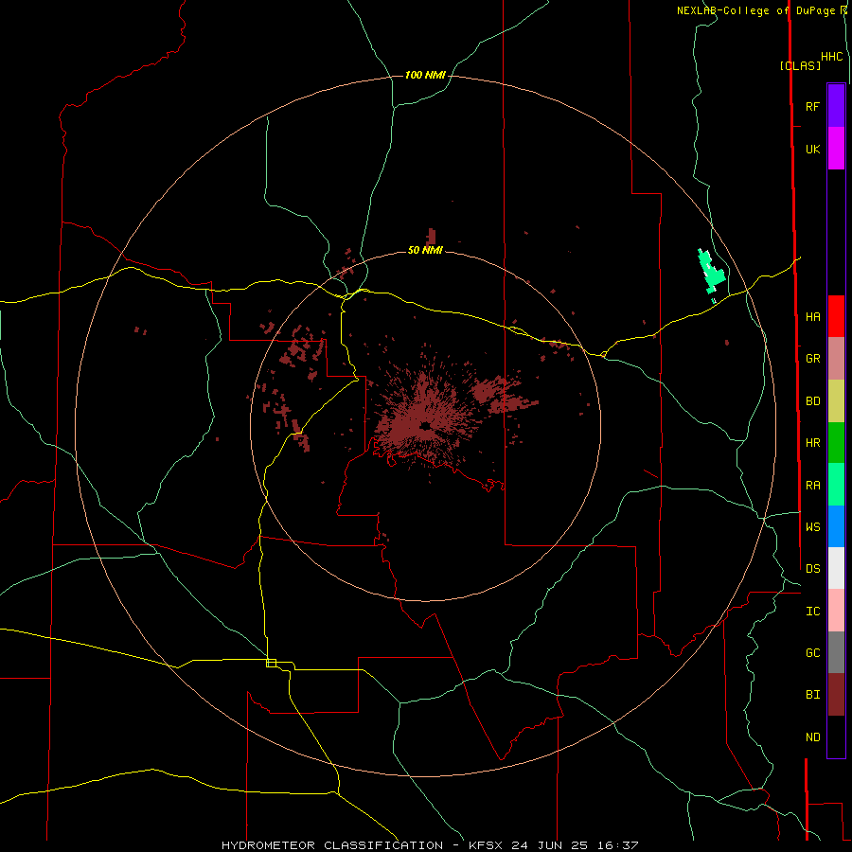Click the GC legend label
Viewport: 852px width, 852px height.
tap(812, 652)
